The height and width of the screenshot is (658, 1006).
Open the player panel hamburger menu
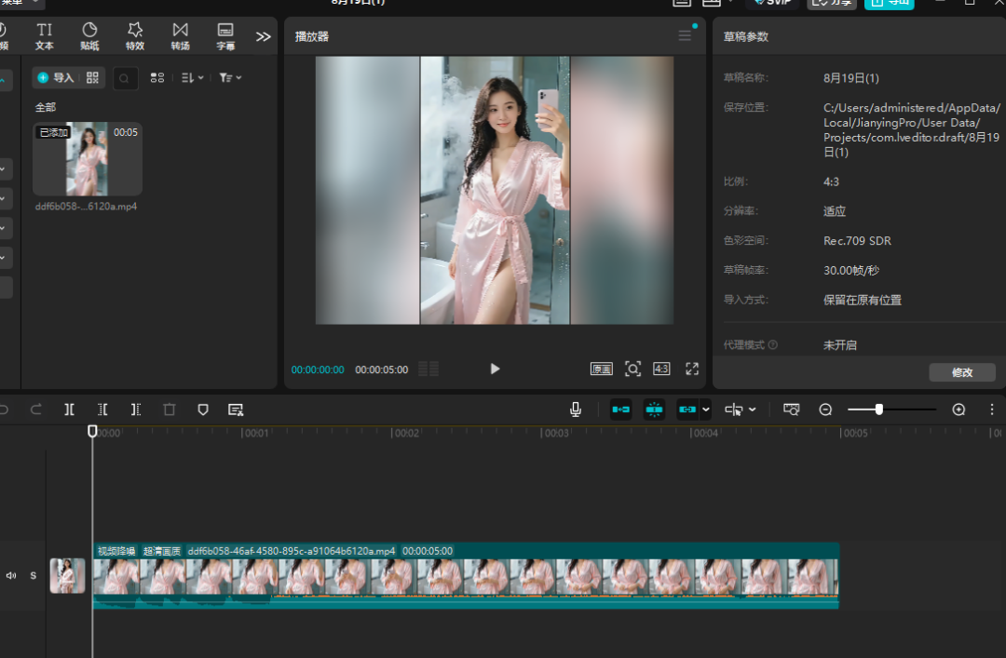(x=685, y=35)
